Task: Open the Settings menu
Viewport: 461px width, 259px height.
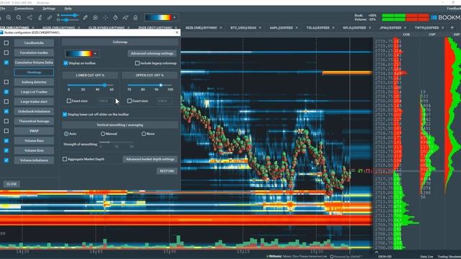Action: point(49,9)
